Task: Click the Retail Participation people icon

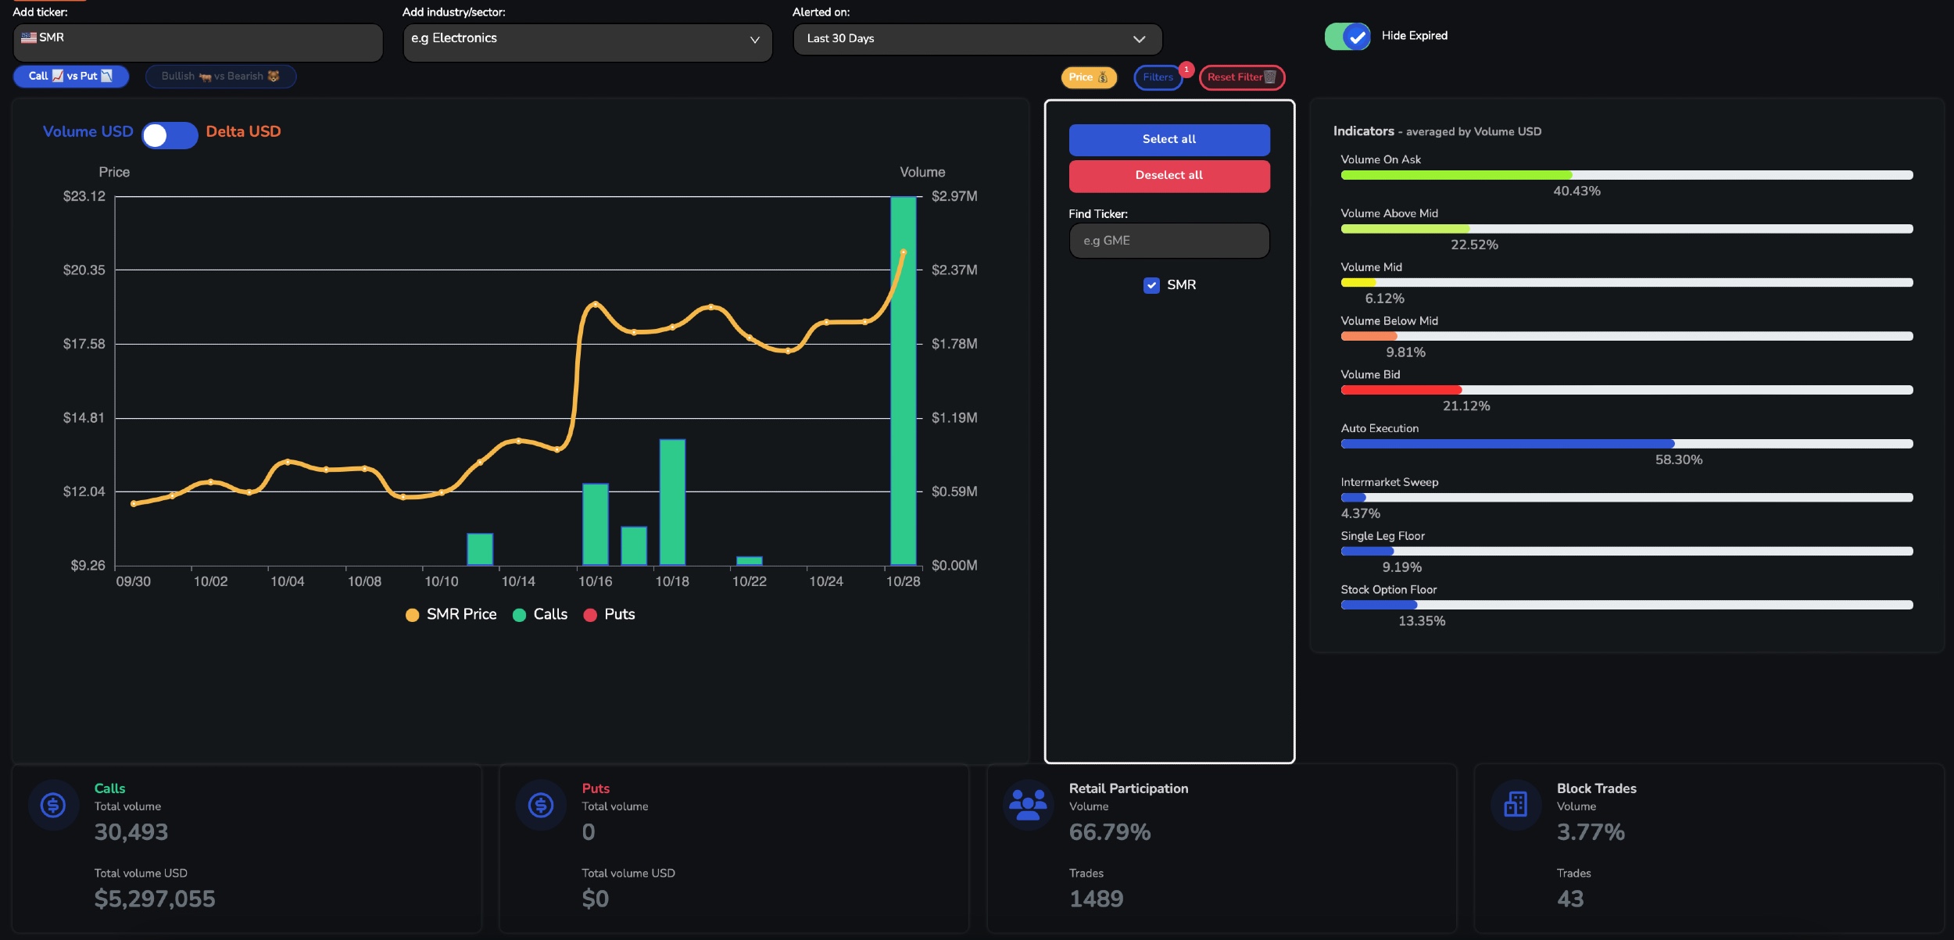Action: click(x=1028, y=804)
